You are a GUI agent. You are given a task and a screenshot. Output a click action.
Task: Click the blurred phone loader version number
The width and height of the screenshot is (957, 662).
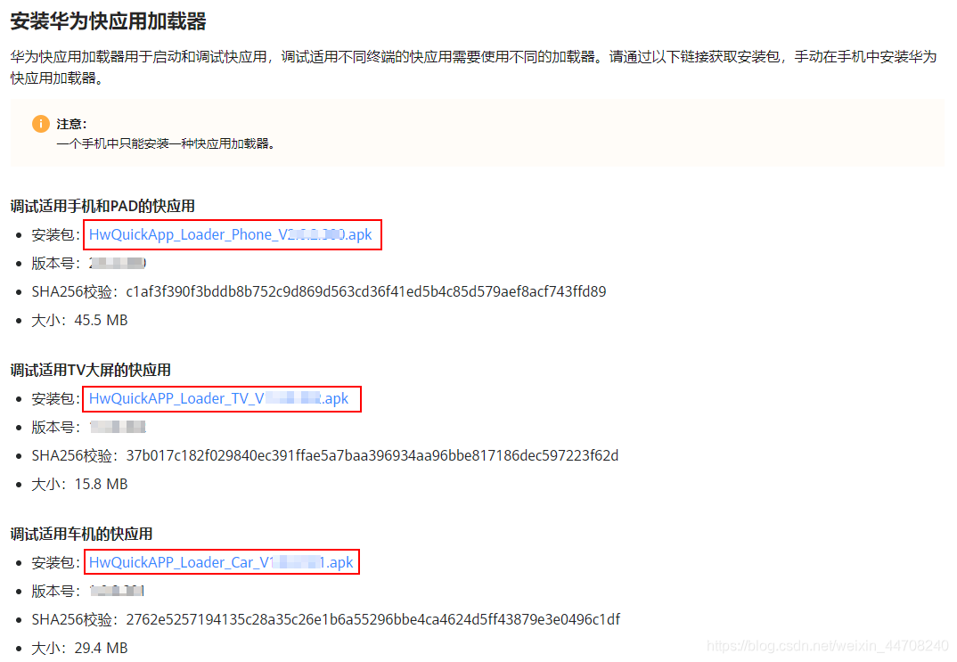[x=118, y=264]
